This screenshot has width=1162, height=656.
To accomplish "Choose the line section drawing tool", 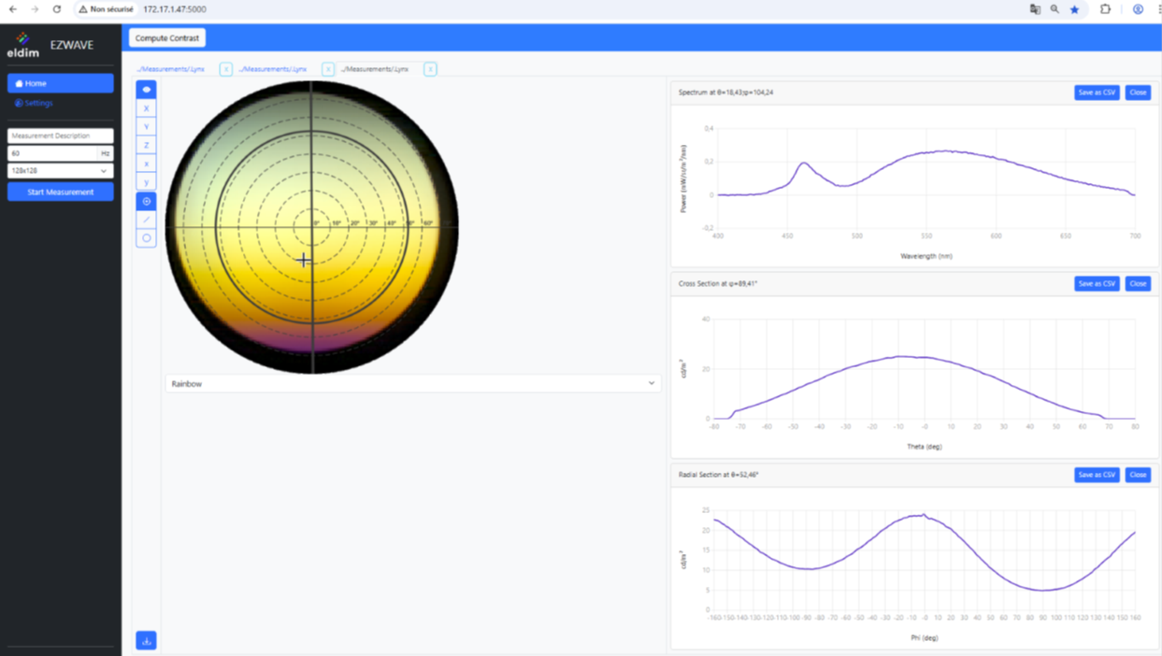I will pos(147,220).
